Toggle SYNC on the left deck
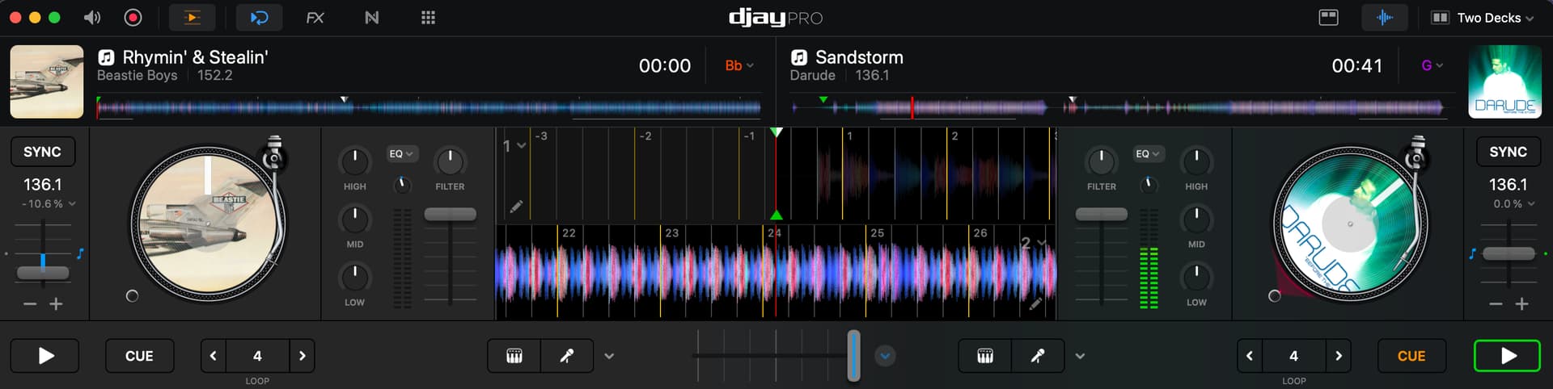The image size is (1553, 389). pyautogui.click(x=42, y=152)
